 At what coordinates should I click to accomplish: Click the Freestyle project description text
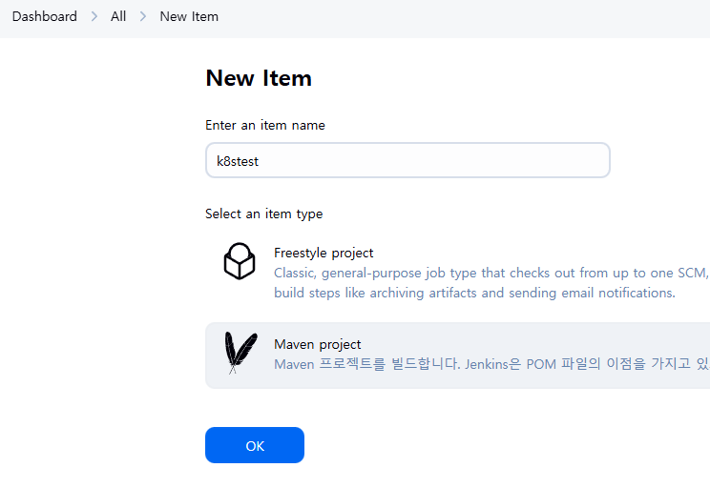491,283
